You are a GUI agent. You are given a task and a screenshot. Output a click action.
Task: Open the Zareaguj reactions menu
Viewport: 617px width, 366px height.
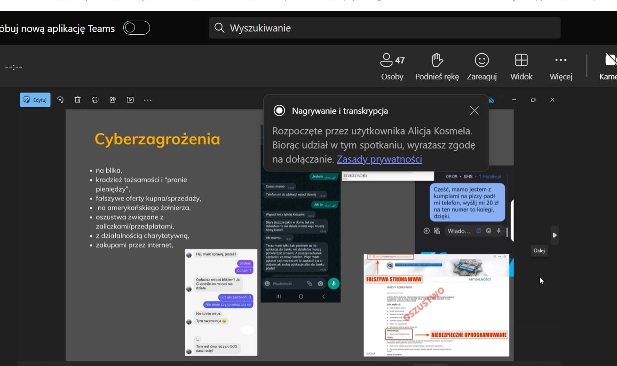pyautogui.click(x=482, y=66)
